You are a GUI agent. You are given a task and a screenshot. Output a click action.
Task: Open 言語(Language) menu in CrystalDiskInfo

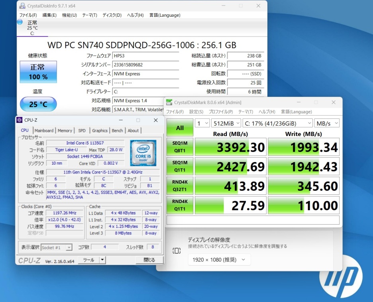coord(165,15)
